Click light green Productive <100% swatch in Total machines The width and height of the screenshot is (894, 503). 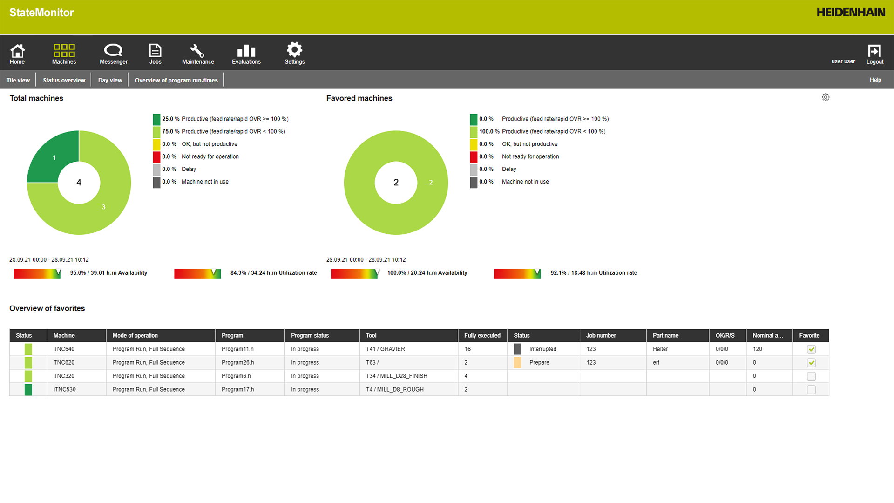pos(156,132)
